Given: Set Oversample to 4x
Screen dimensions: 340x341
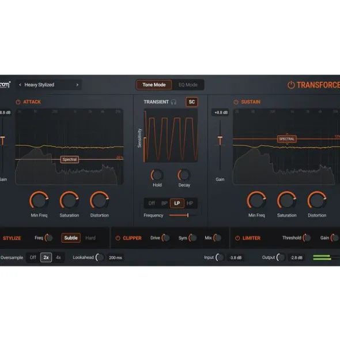Looking at the screenshot, I should click(58, 257).
